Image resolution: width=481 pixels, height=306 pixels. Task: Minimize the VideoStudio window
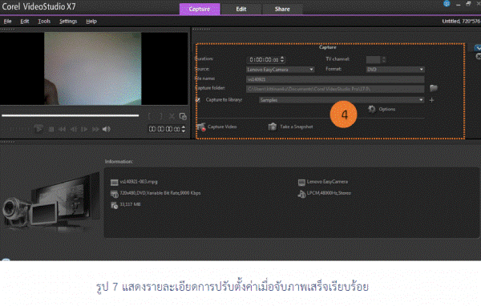[x=458, y=5]
